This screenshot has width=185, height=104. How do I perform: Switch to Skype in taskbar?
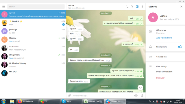pyautogui.click(x=71, y=101)
